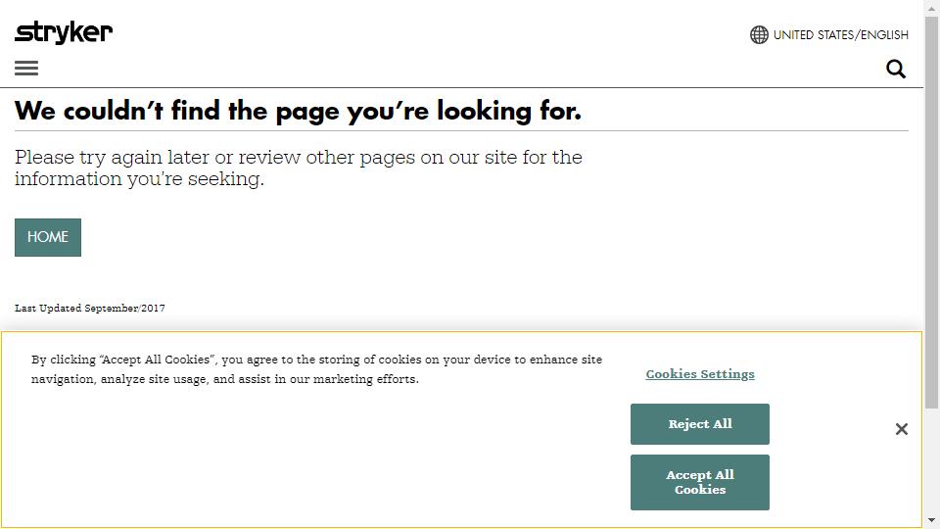Viewport: 940px width, 529px height.
Task: Click the globe region icon
Action: tap(759, 34)
